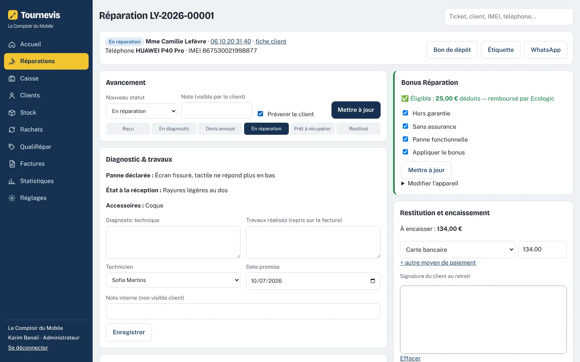Open the Technicien dropdown showing Sofia Martins
Image resolution: width=580 pixels, height=362 pixels.
pos(173,280)
